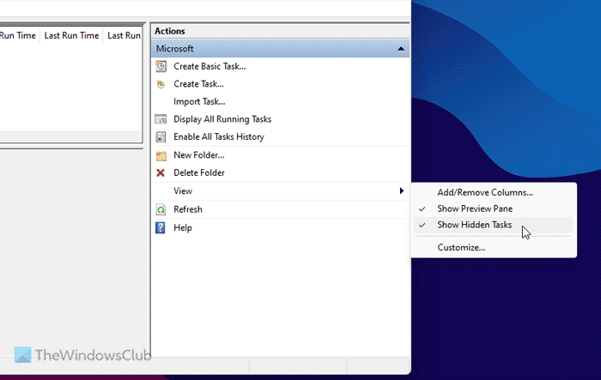Open Create Basic Task wizard

[209, 66]
